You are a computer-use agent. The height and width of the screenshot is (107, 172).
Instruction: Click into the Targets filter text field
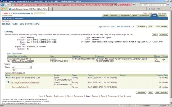(22, 64)
